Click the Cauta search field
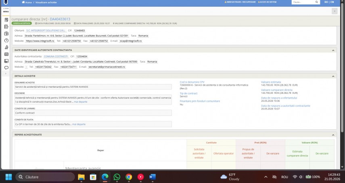 pyautogui.click(x=303, y=2)
